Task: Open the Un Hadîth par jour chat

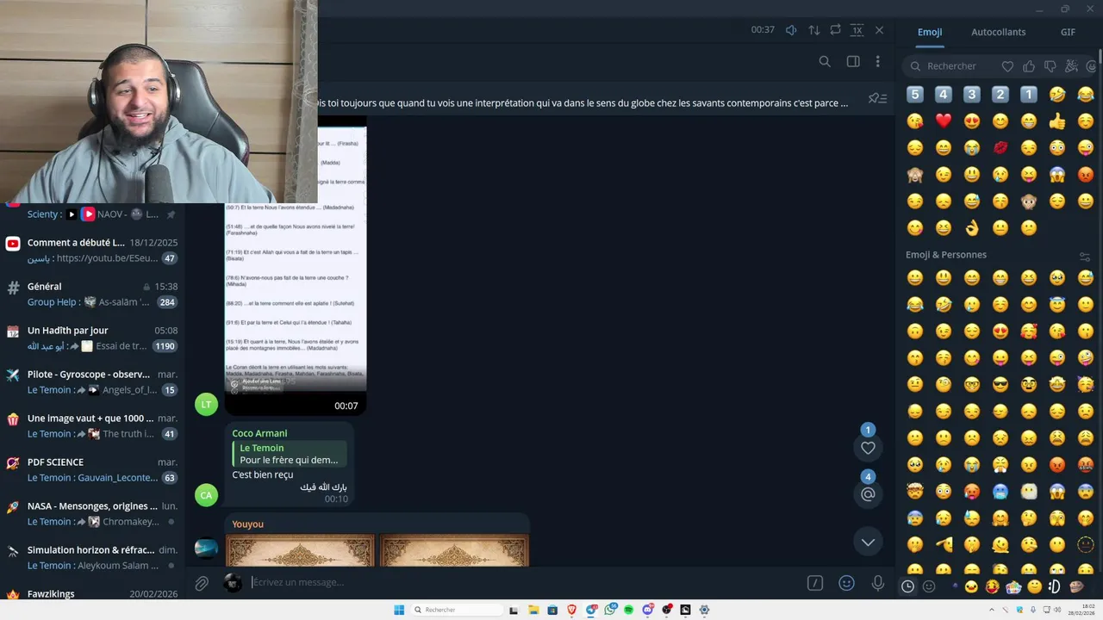Action: 92,338
